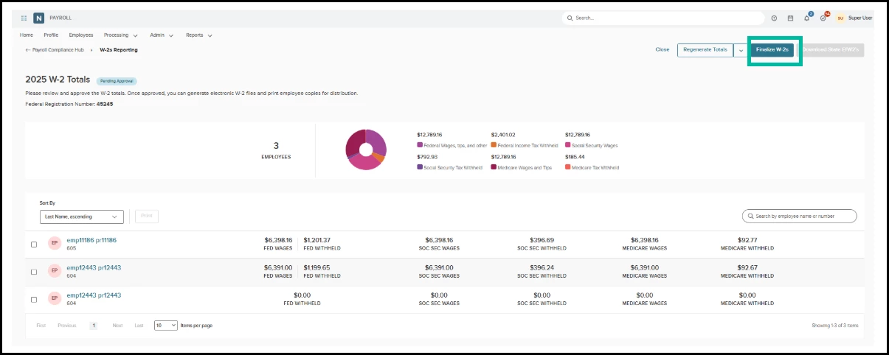Select checkbox for the $6,391.00 wages row
The width and height of the screenshot is (889, 355).
[x=34, y=272]
